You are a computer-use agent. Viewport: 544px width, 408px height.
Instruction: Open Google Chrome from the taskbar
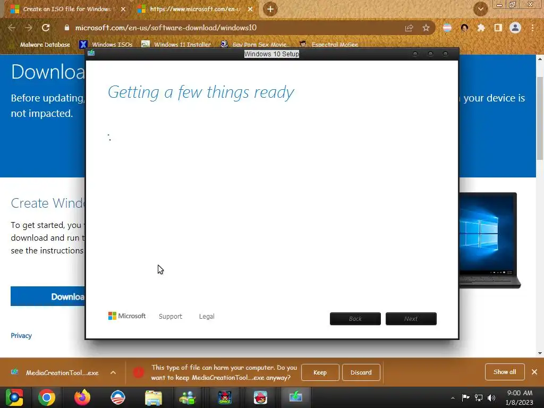click(x=47, y=397)
